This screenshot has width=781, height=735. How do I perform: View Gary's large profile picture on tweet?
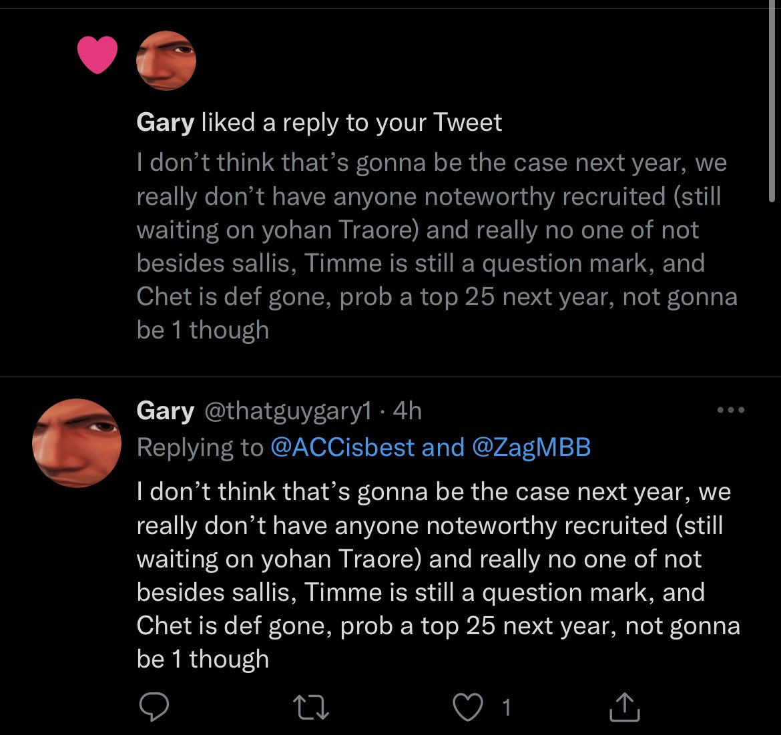77,443
